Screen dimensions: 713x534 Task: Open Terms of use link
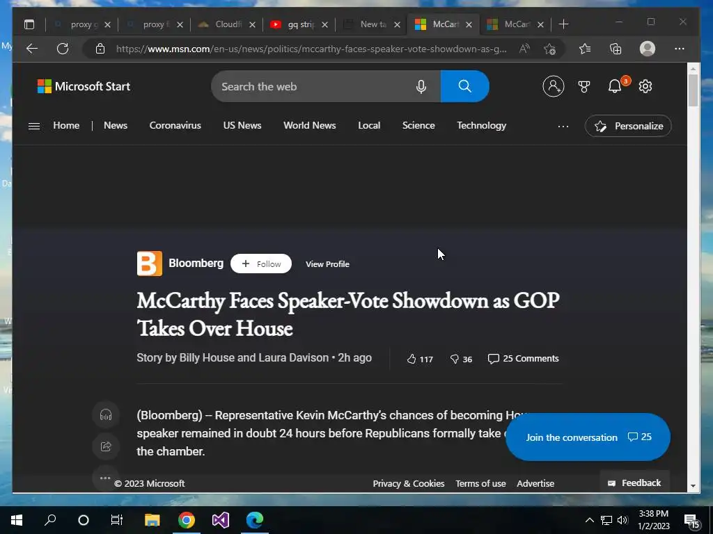coord(480,484)
